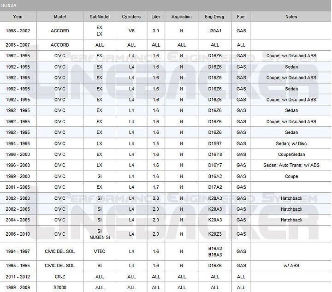Click CIVIC DEL SOL in the 1994 - 1997 row
The width and height of the screenshot is (332, 292).
click(x=60, y=251)
